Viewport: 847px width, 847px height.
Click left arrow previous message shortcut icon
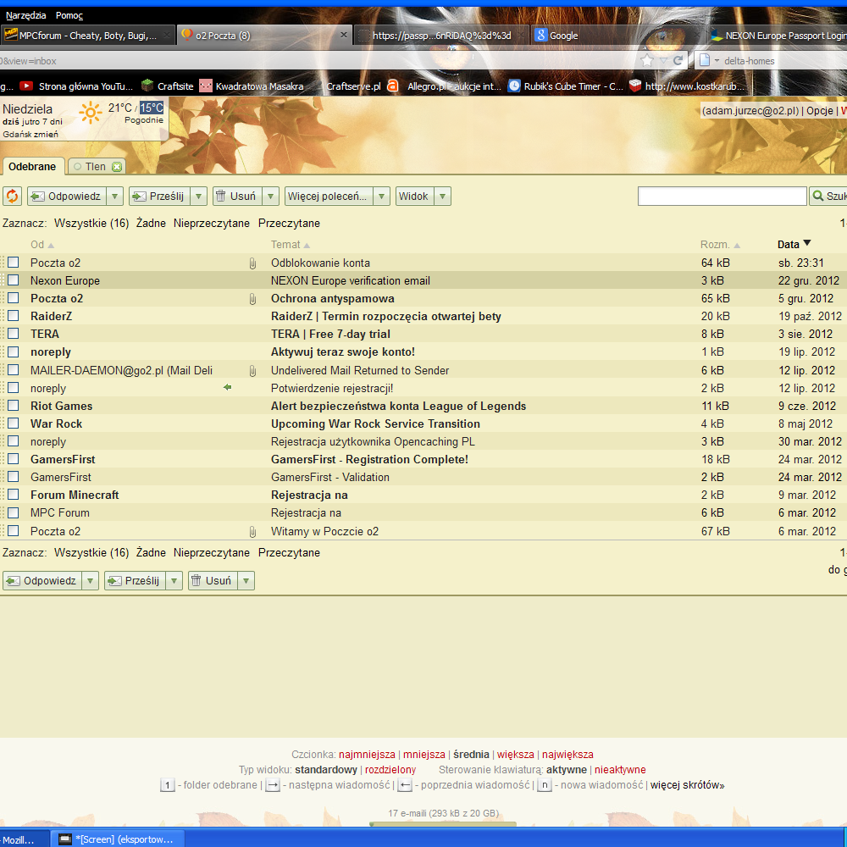[x=405, y=785]
